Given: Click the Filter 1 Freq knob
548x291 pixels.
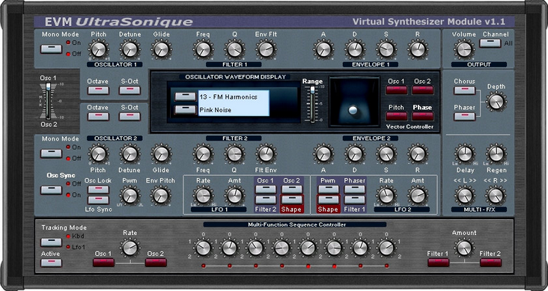Looking at the screenshot, I should coord(203,49).
